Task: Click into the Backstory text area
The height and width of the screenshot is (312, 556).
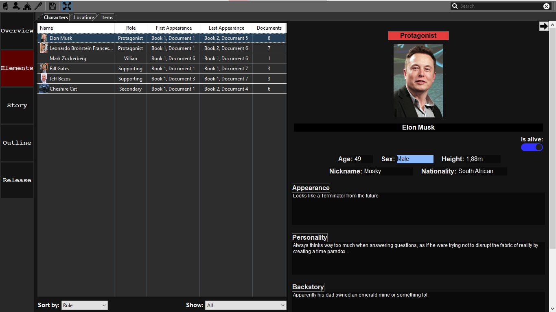Action: point(418,302)
